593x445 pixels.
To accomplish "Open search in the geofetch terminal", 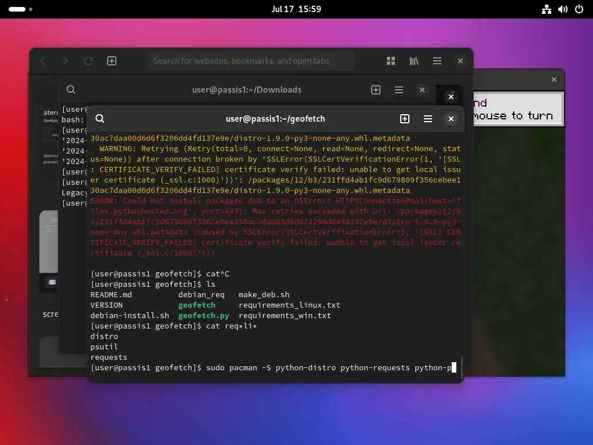I will point(100,119).
